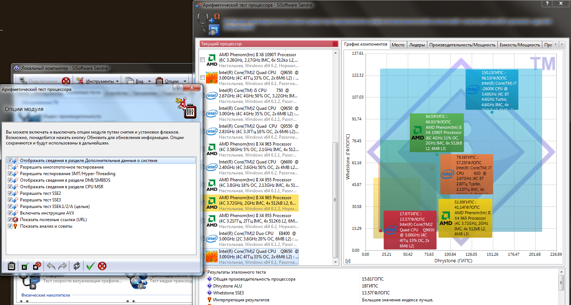This screenshot has height=305, width=571.
Task: Disable Разрешить тест SSE2
Action: [x=10, y=193]
